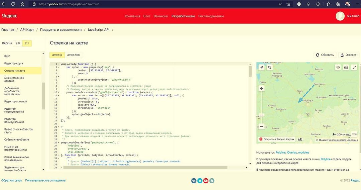Select Редактор многоугольника in the sidebar
The width and height of the screenshot is (361, 190).
[x=14, y=110]
